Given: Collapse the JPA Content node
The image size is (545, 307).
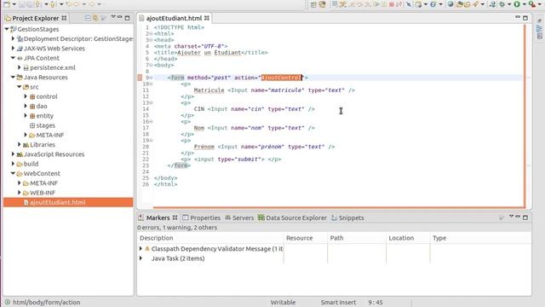Looking at the screenshot, I should click(x=13, y=58).
